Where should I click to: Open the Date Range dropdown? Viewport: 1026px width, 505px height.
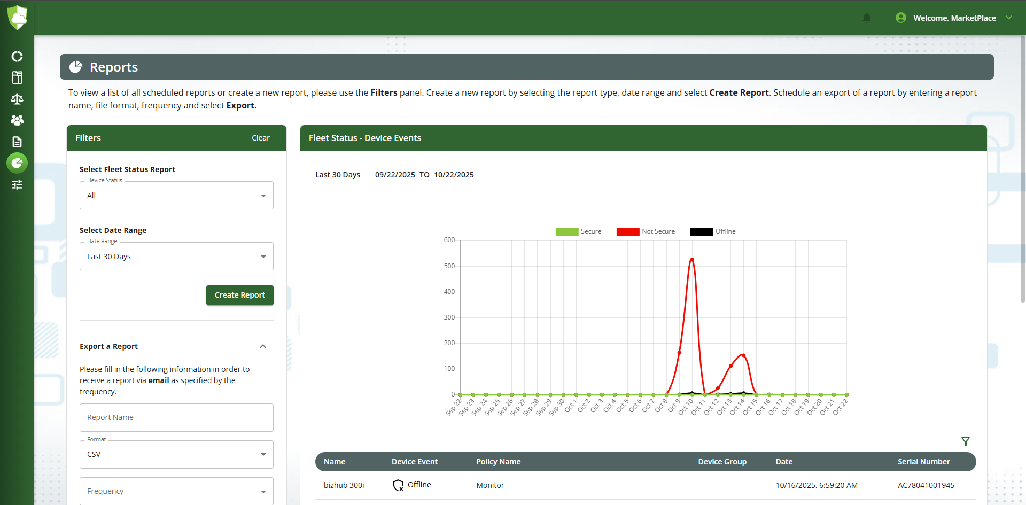176,257
